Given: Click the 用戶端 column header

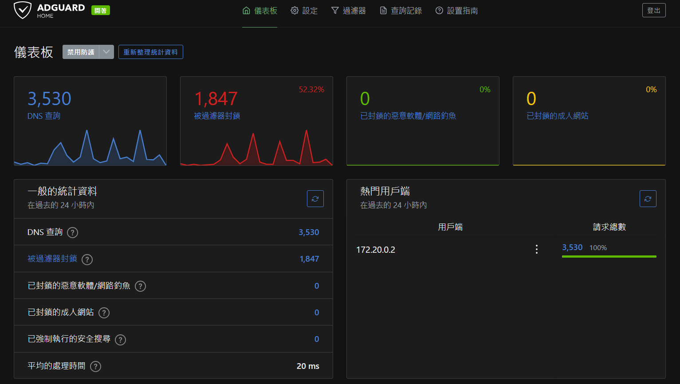Looking at the screenshot, I should coord(450,227).
